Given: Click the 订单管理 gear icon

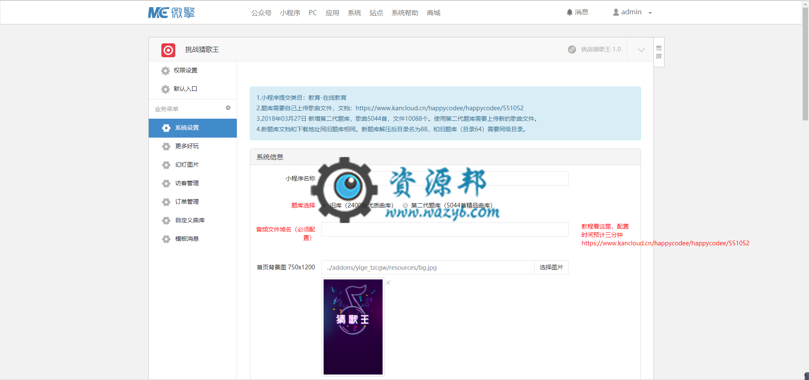Looking at the screenshot, I should click(x=166, y=202).
